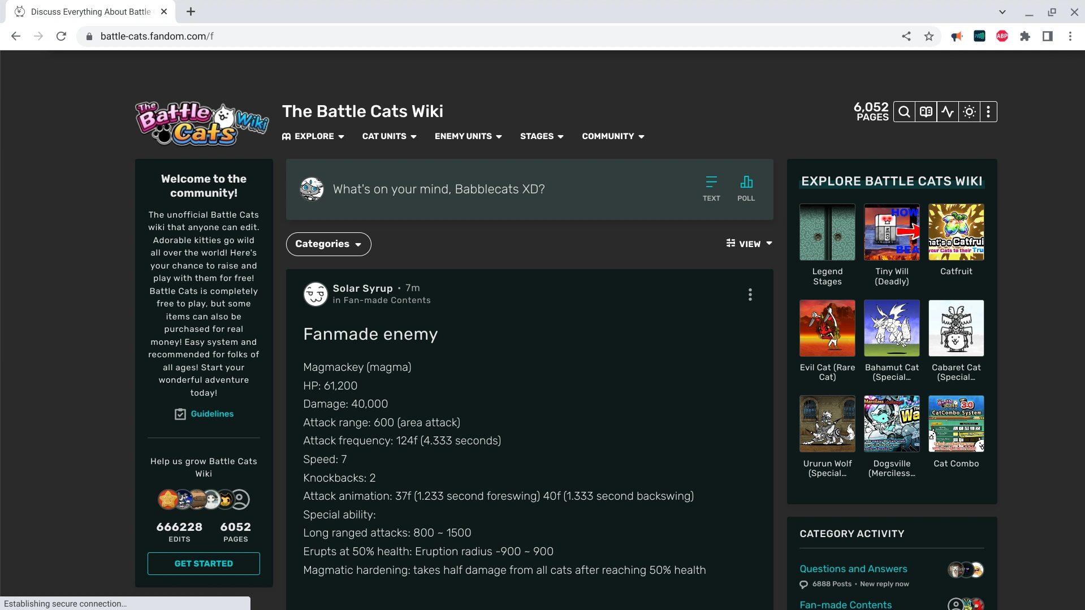The width and height of the screenshot is (1085, 610).
Task: Toggle the browser extensions puzzle icon
Action: point(1025,36)
